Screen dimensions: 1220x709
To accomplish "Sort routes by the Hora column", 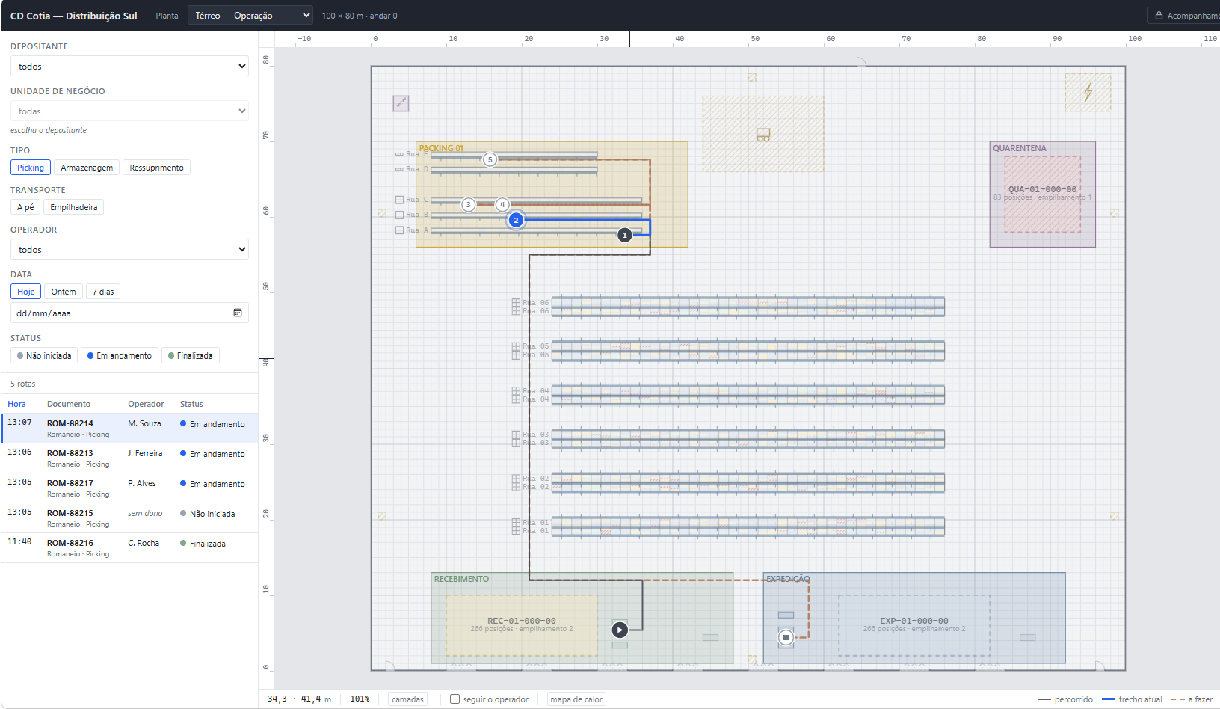I will [16, 404].
